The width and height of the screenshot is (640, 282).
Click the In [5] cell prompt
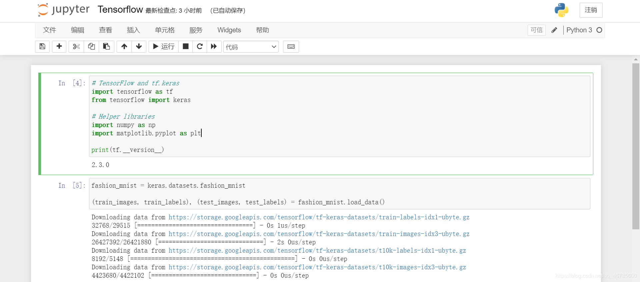72,185
